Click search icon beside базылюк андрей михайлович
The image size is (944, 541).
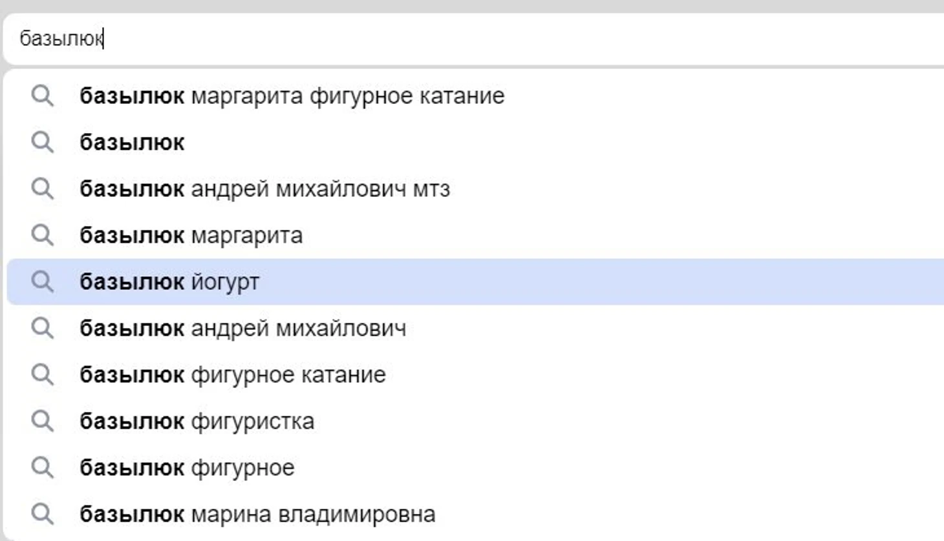point(43,329)
